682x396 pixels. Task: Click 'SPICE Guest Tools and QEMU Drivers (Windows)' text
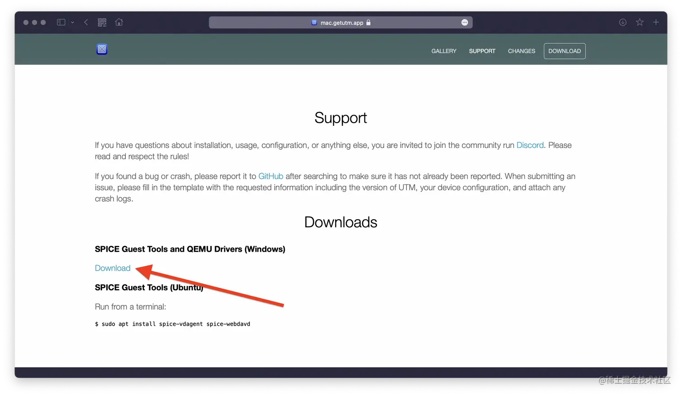[x=190, y=249]
